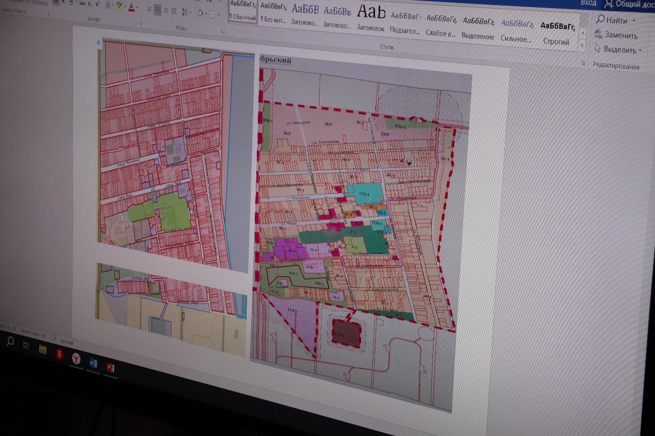Click the Вход sign-in link
The height and width of the screenshot is (436, 655).
click(588, 3)
